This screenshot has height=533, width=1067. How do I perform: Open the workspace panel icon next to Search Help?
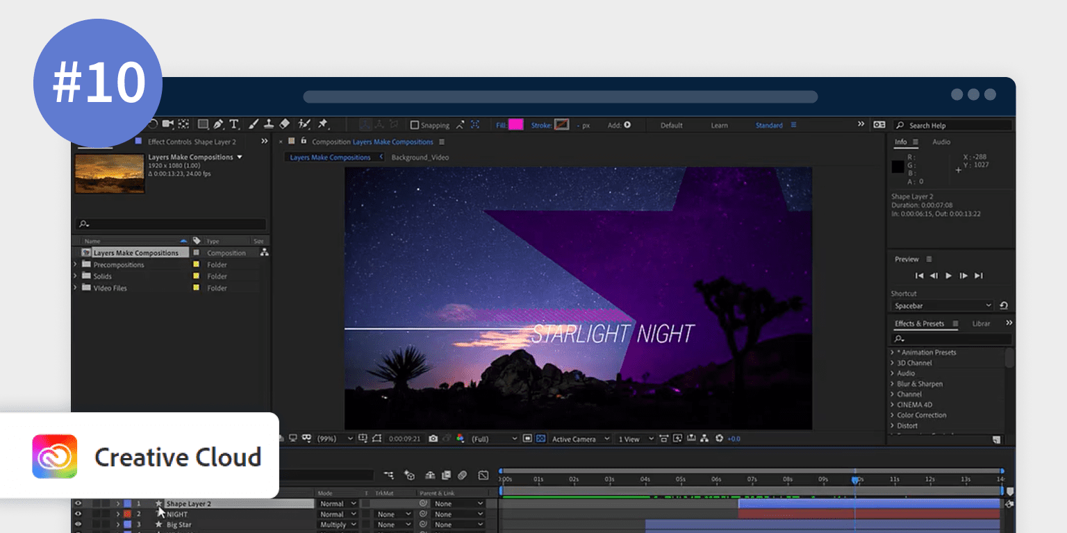coord(879,125)
